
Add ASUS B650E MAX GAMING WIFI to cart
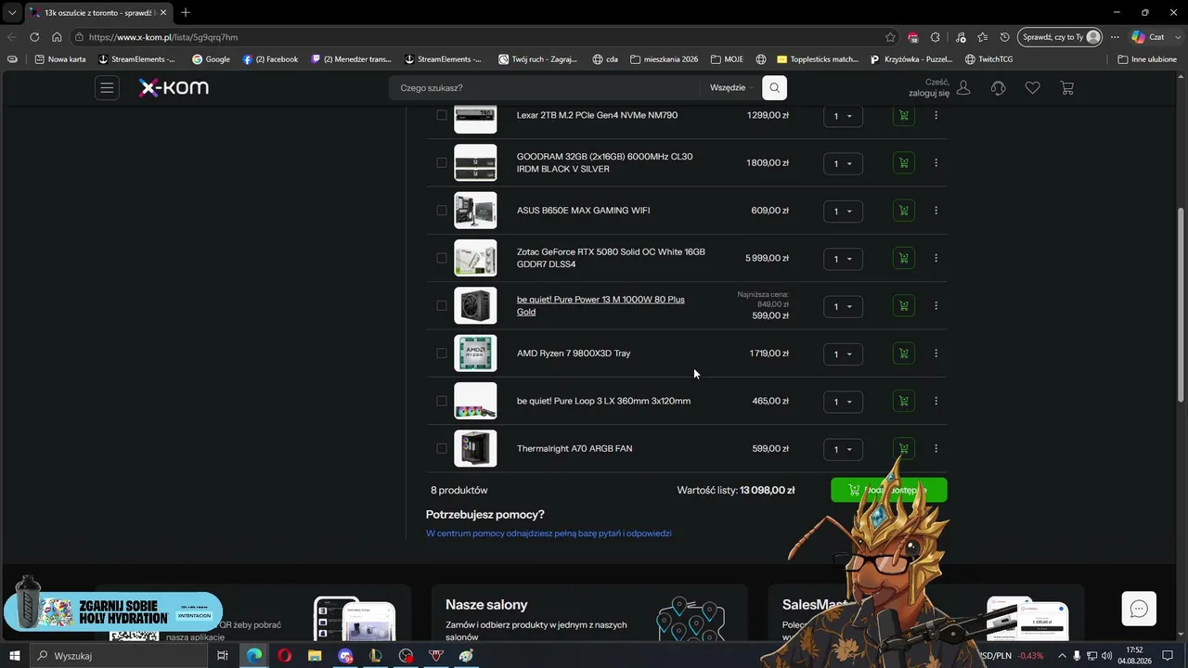coord(903,211)
